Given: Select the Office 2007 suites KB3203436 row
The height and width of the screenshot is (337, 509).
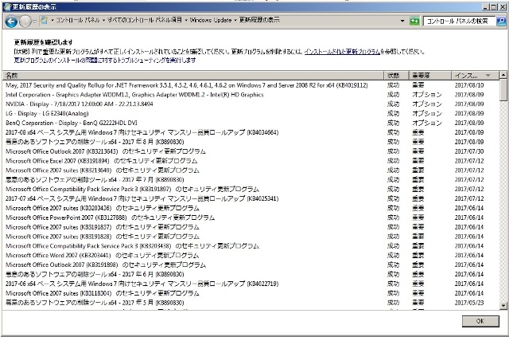Looking at the screenshot, I should (x=251, y=208).
